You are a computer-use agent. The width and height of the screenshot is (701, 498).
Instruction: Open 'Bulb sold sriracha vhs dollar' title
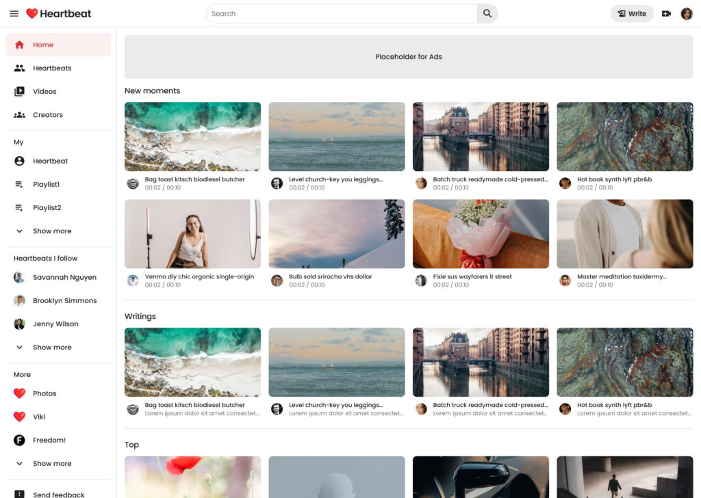click(x=331, y=276)
